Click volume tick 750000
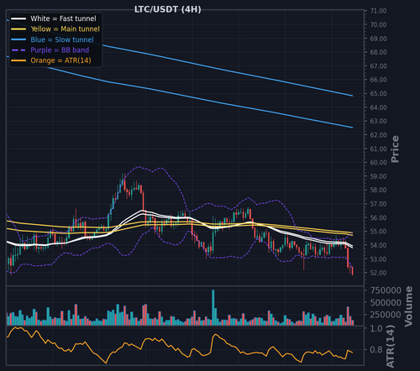 [x=386, y=290]
